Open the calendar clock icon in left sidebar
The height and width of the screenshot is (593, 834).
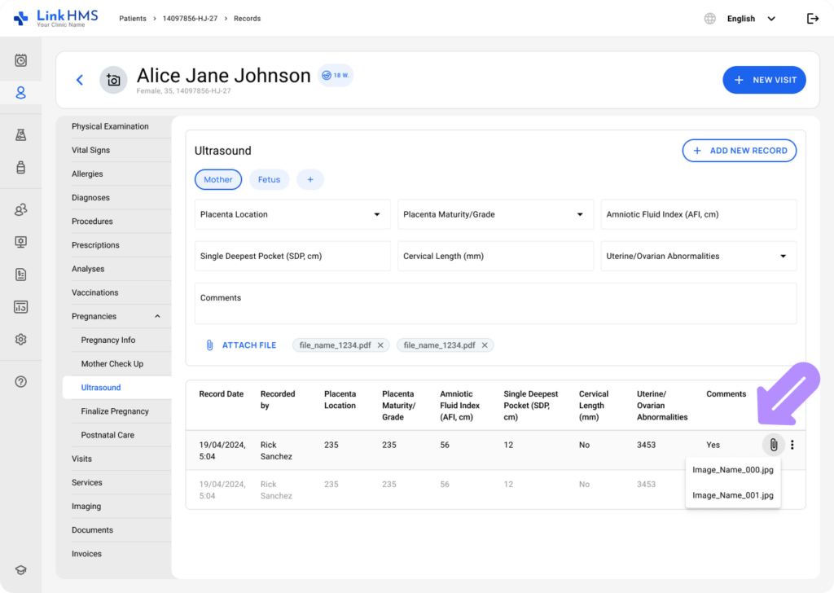pyautogui.click(x=20, y=60)
